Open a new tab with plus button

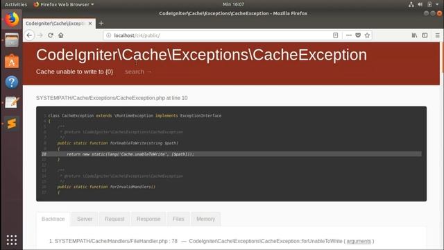pos(101,24)
